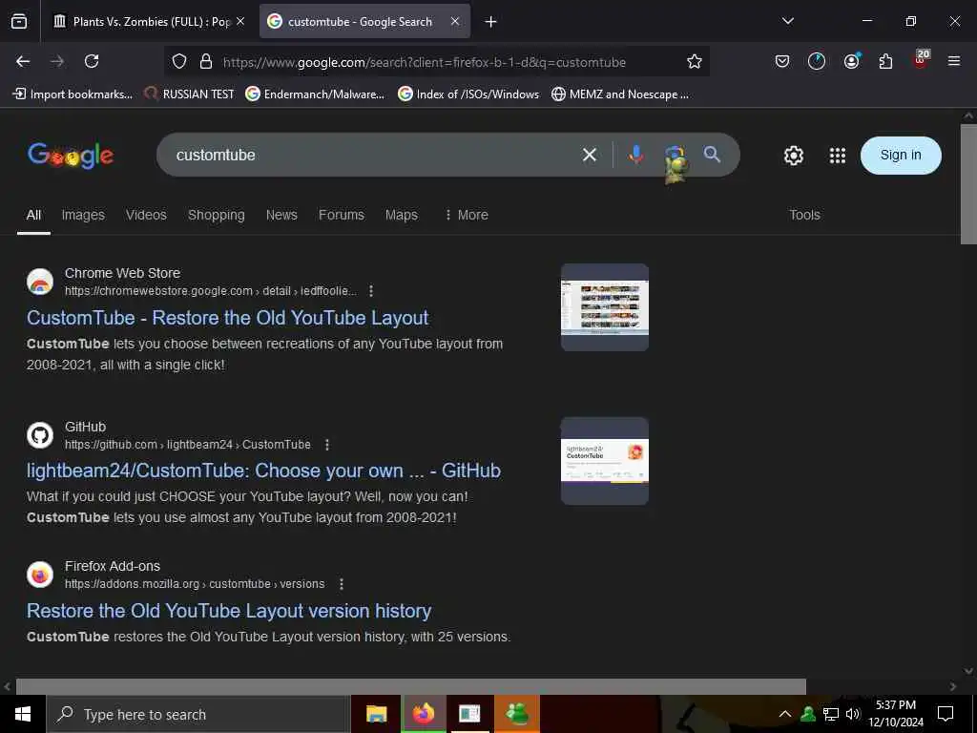Switch to Plants Vs. Zombies tab
977x733 pixels.
(x=150, y=22)
